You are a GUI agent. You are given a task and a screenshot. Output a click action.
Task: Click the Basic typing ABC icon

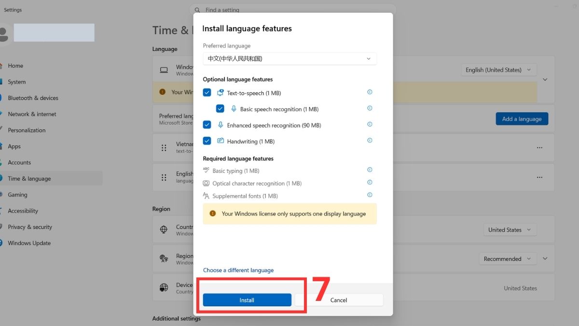pos(206,170)
